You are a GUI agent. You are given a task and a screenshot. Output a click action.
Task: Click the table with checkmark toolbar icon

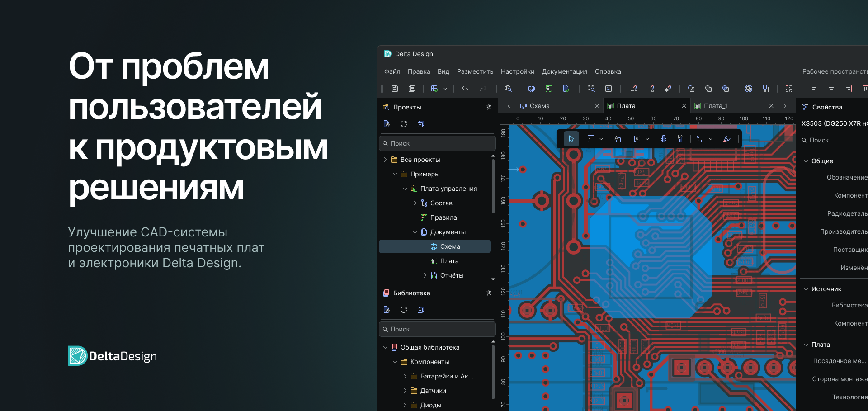[x=434, y=89]
